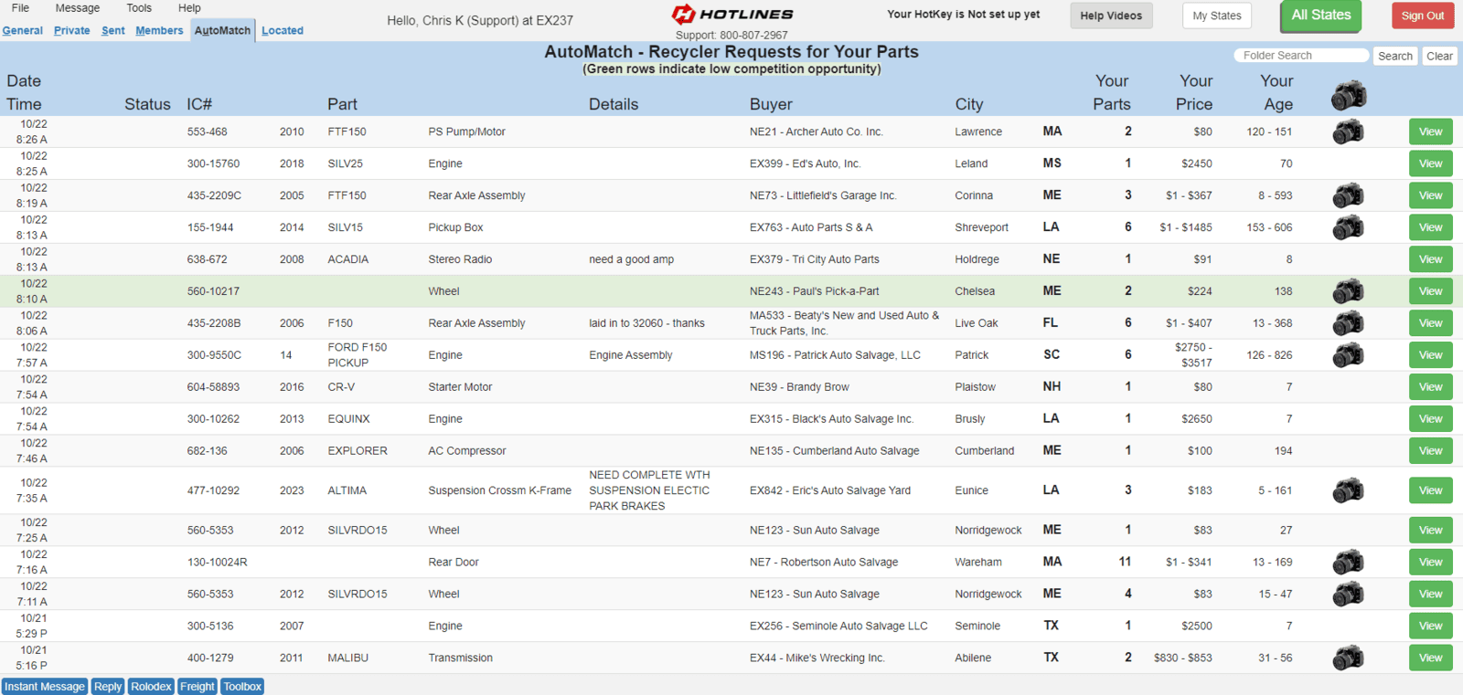Click the Sign Out button
The width and height of the screenshot is (1463, 695).
pyautogui.click(x=1423, y=16)
